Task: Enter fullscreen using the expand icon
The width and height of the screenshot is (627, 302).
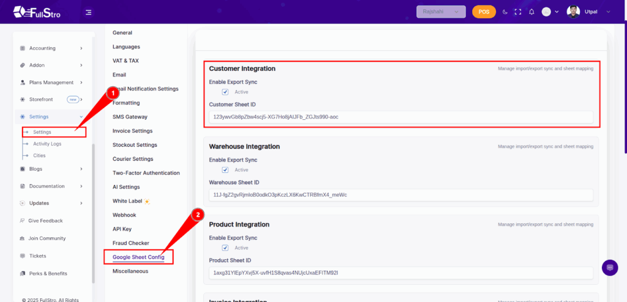Action: tap(518, 12)
